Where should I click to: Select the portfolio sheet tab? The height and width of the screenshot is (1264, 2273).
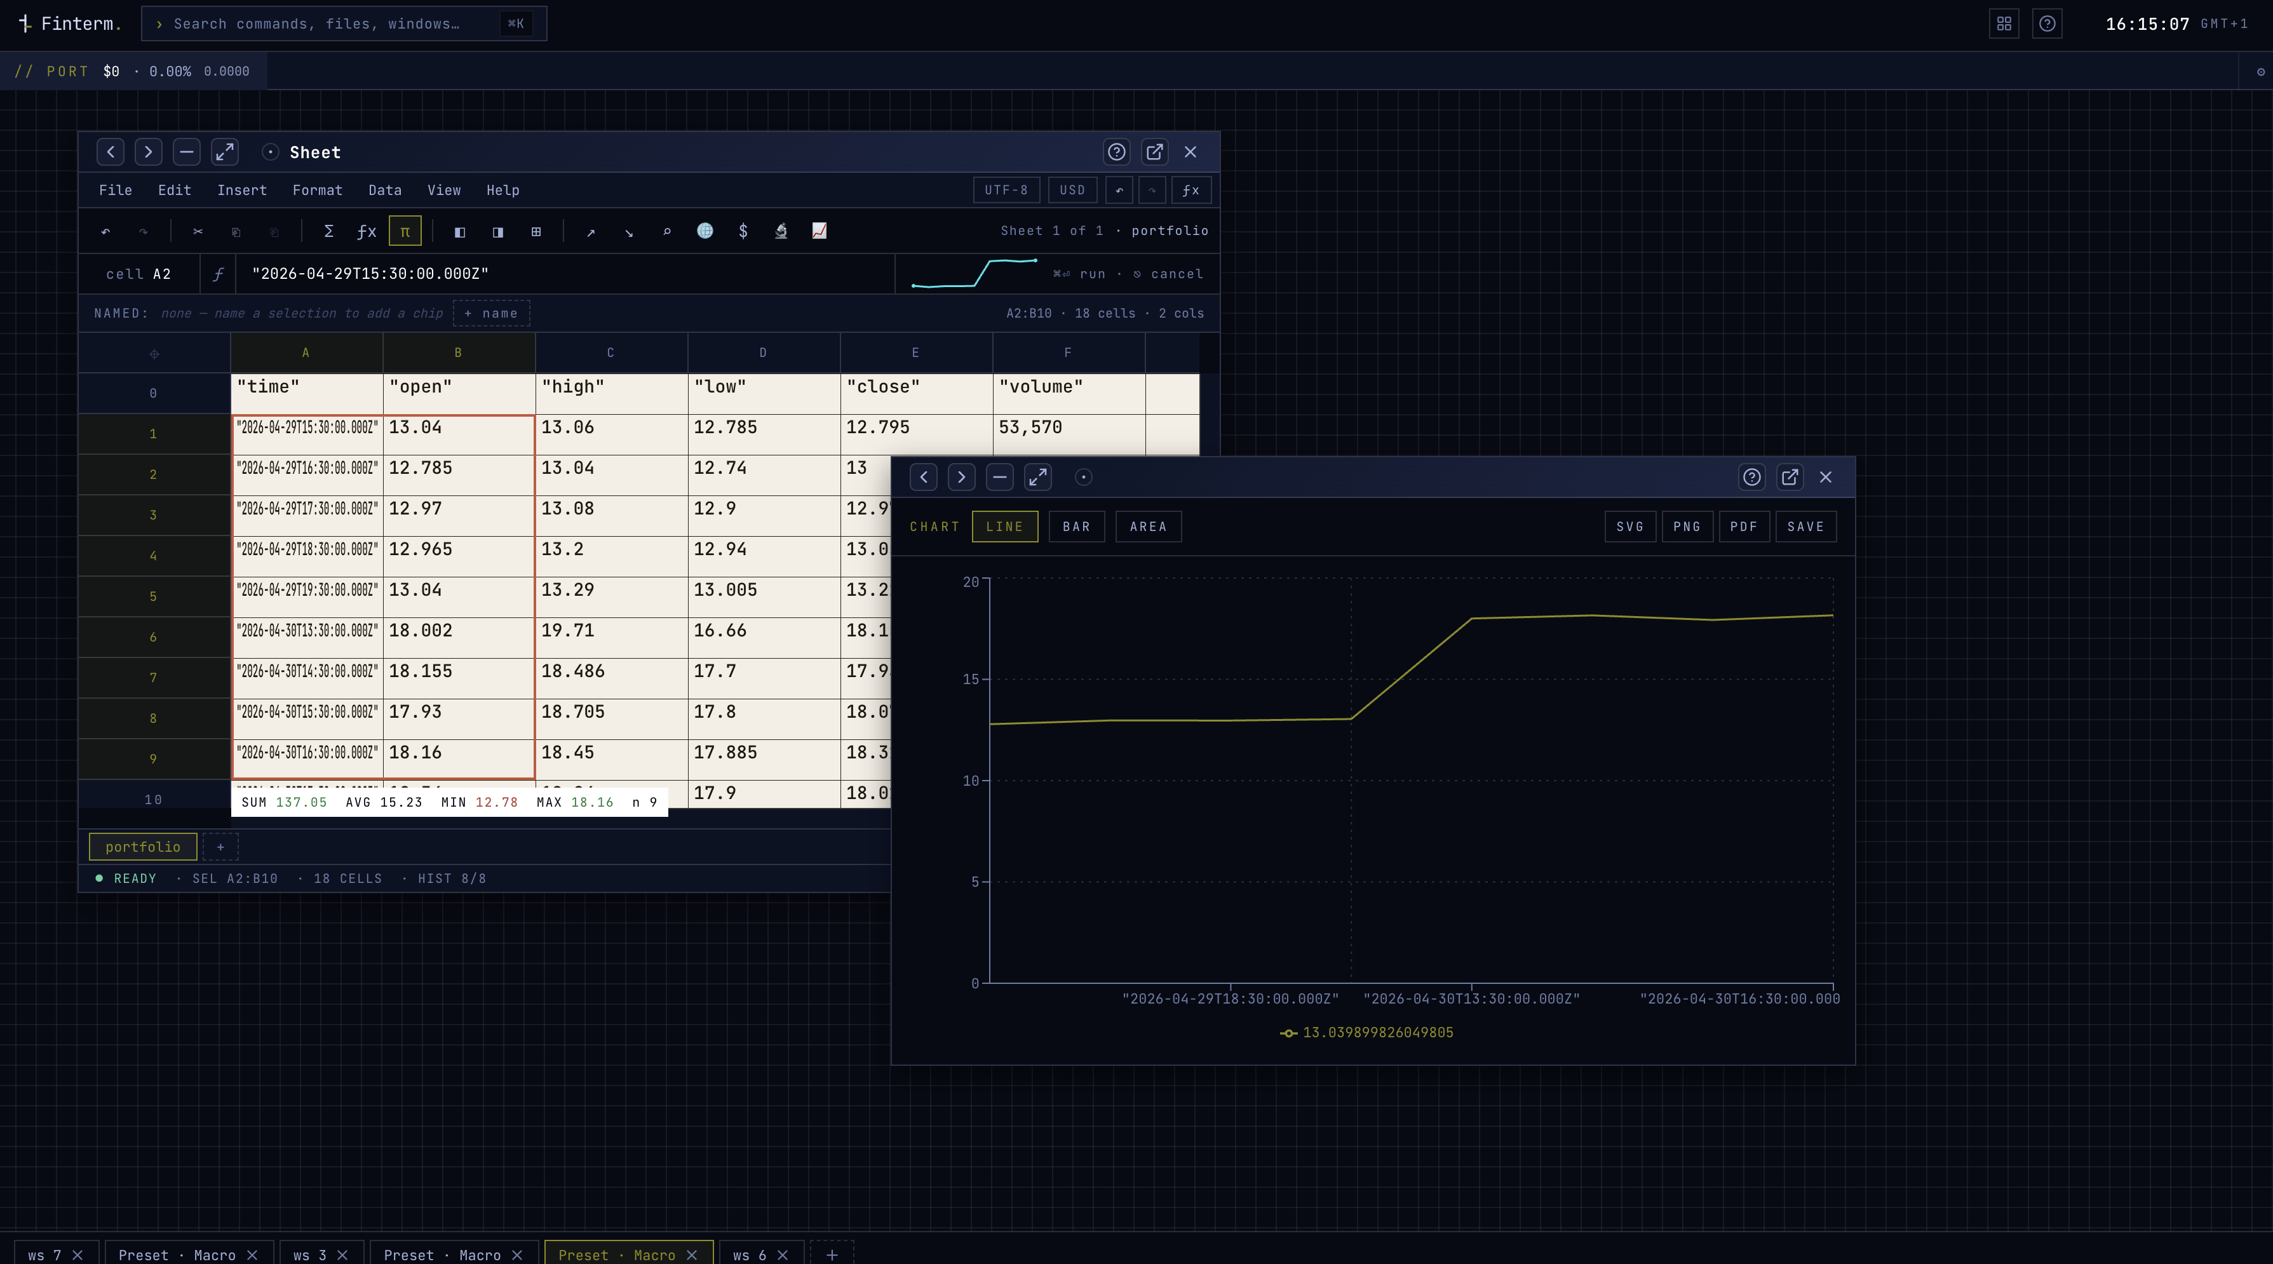click(143, 847)
